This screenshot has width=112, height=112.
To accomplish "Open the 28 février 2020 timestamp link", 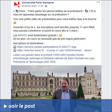I will (x=32, y=6).
